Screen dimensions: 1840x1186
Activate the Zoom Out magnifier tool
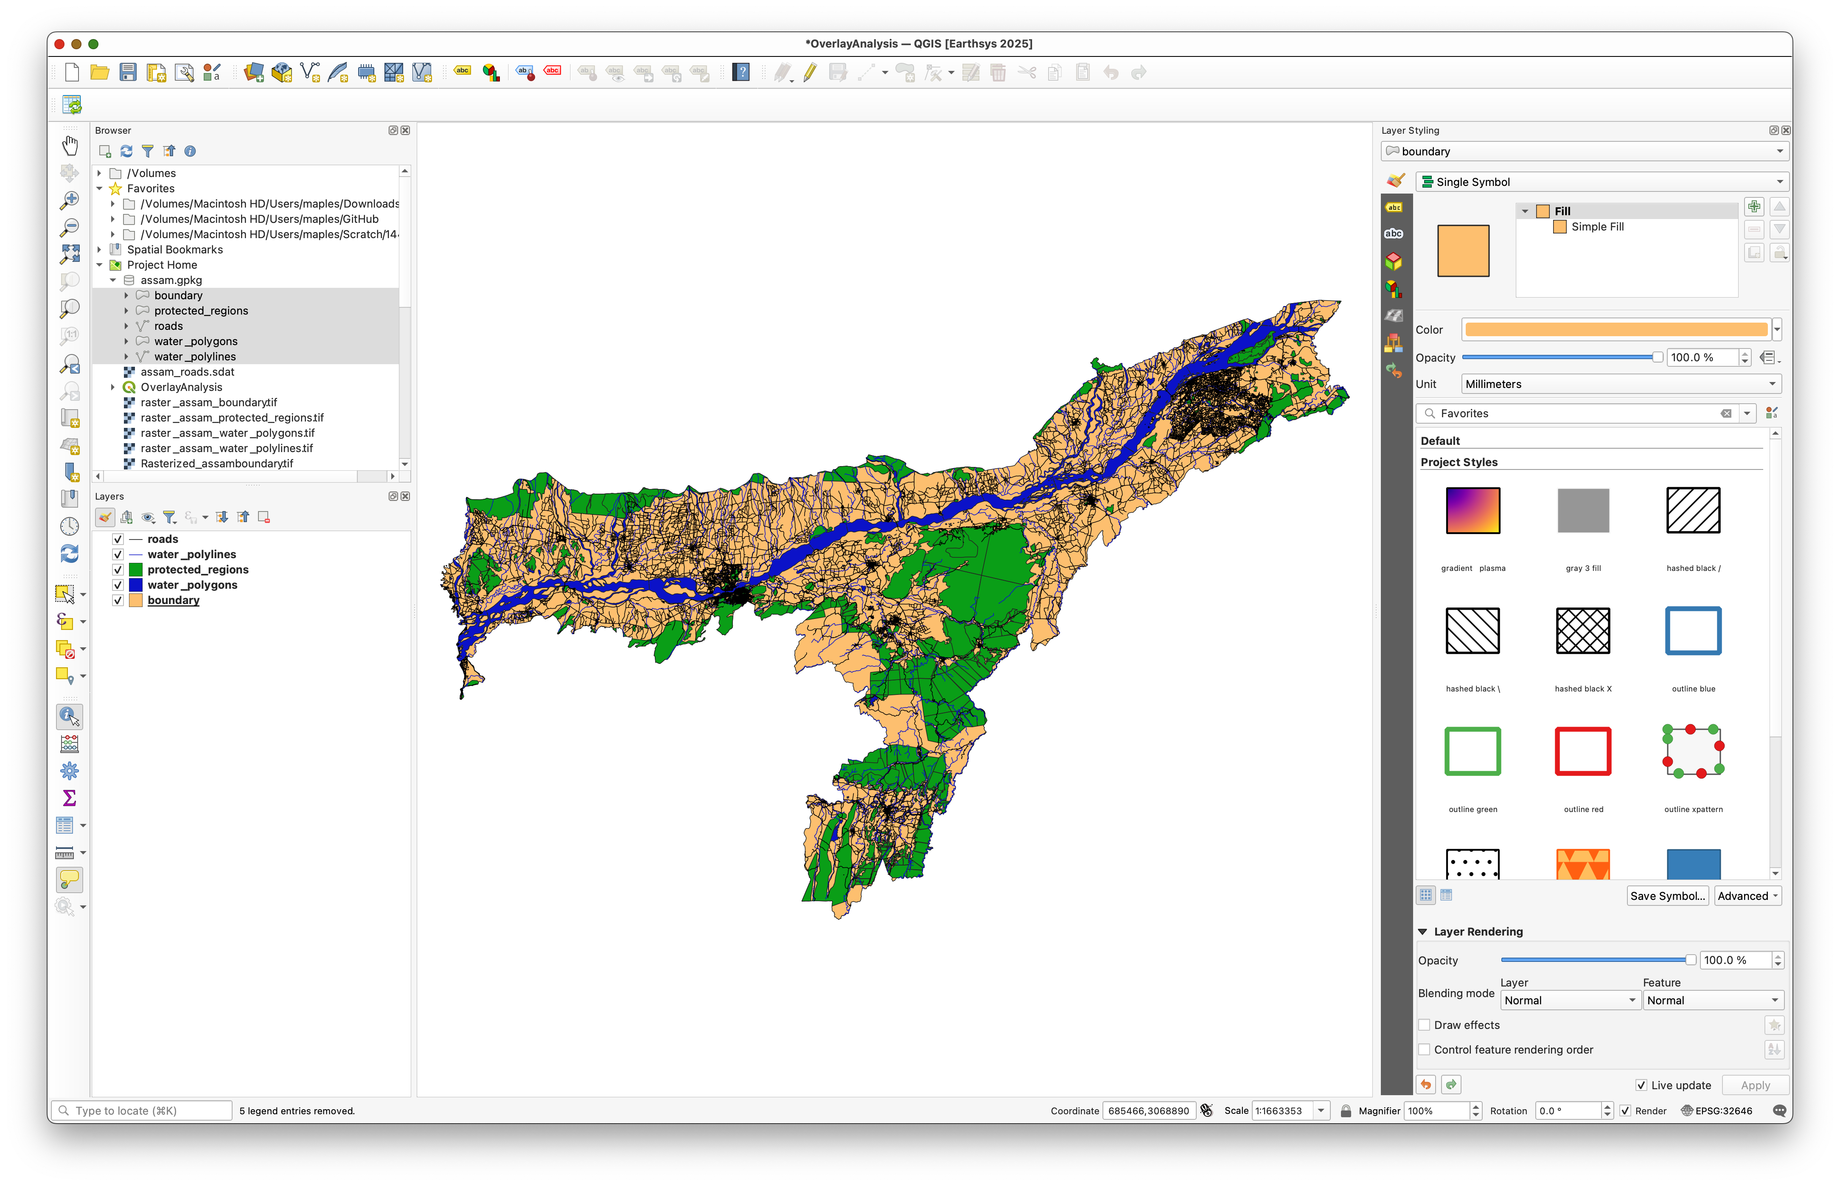69,227
